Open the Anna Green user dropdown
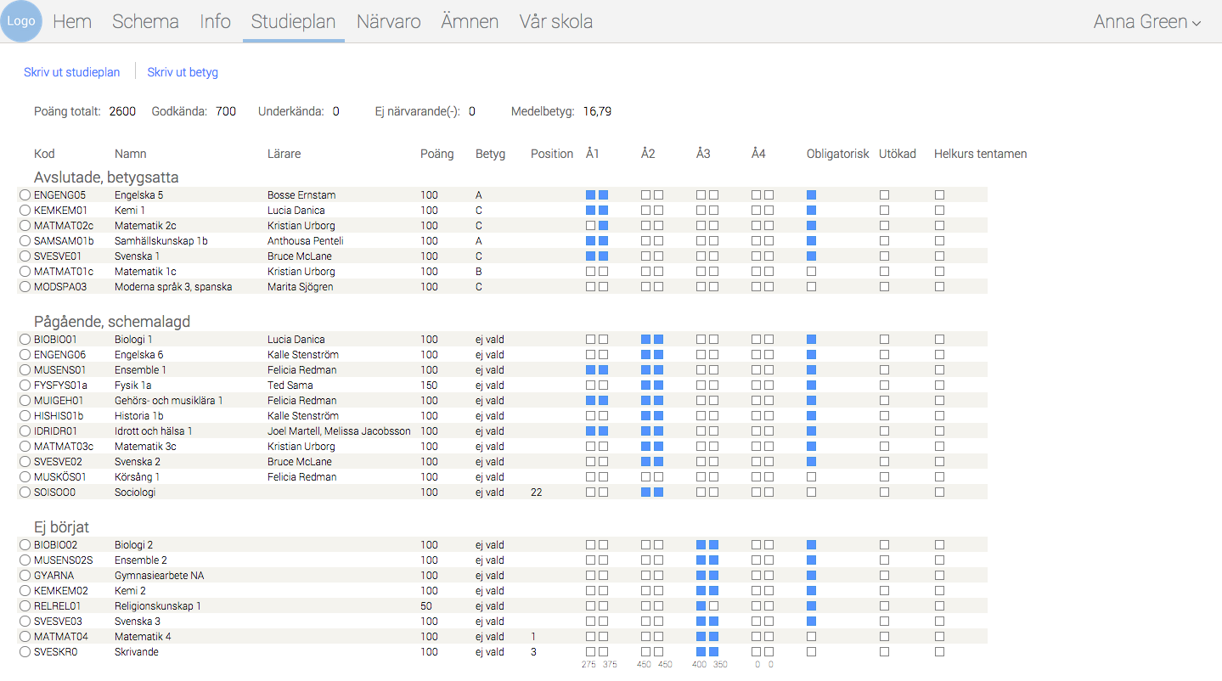 coord(1146,22)
